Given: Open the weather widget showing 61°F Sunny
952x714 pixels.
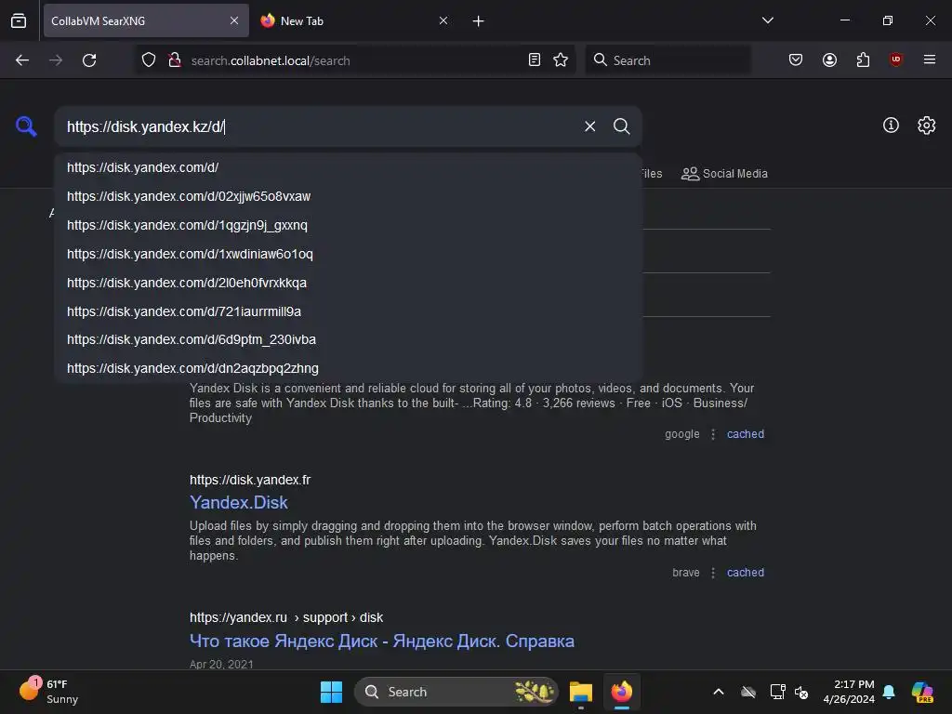Looking at the screenshot, I should click(49, 692).
